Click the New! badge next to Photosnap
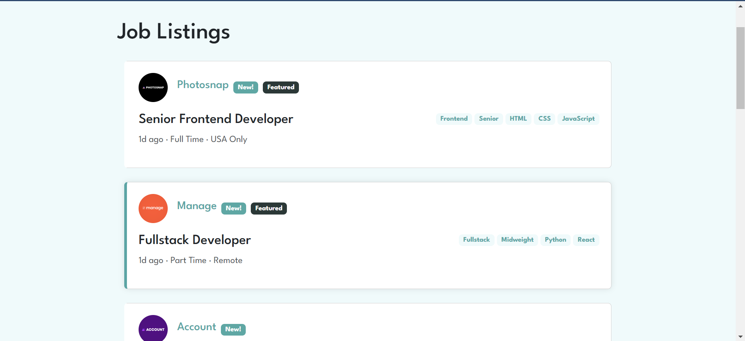Image resolution: width=745 pixels, height=341 pixels. (x=246, y=87)
